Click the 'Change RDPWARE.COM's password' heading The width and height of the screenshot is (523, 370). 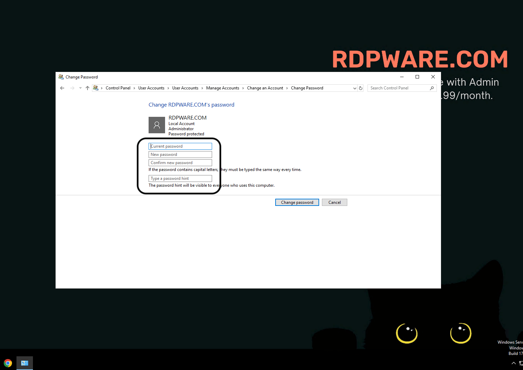191,105
